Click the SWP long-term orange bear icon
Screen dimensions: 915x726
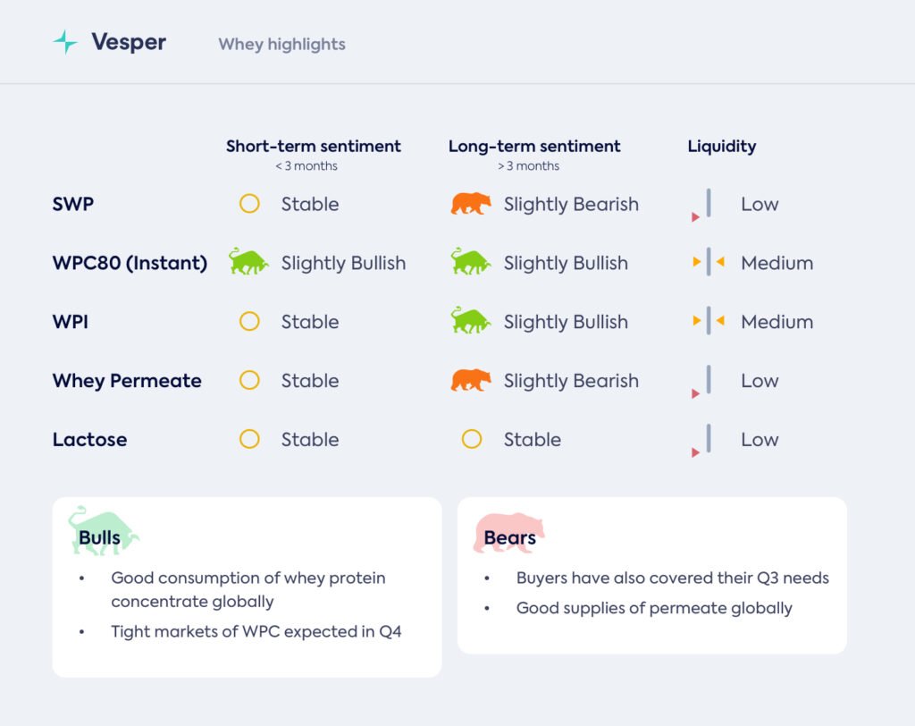coord(471,204)
